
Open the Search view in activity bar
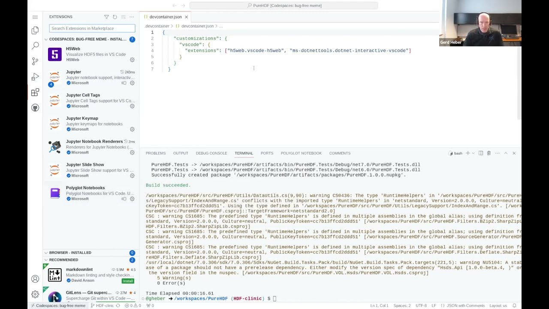pyautogui.click(x=35, y=45)
